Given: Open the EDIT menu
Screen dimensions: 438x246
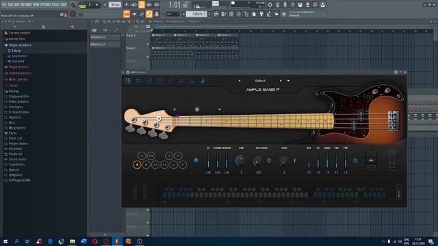Looking at the screenshot, I should pyautogui.click(x=11, y=5).
